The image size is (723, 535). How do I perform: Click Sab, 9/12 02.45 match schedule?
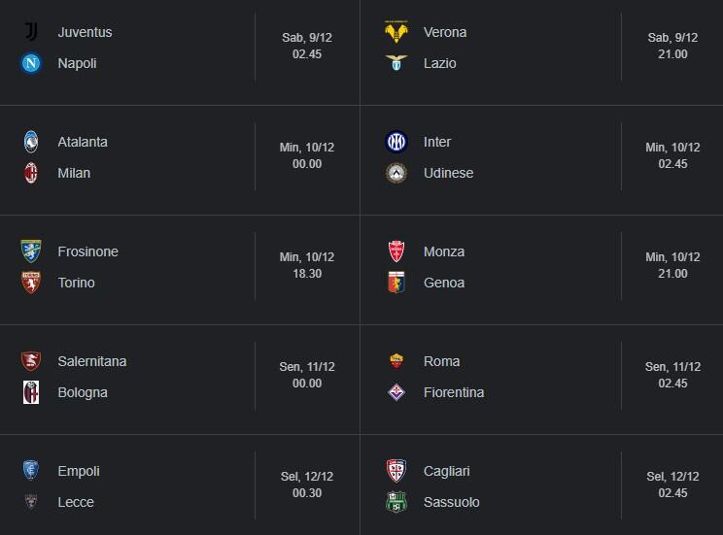click(307, 46)
